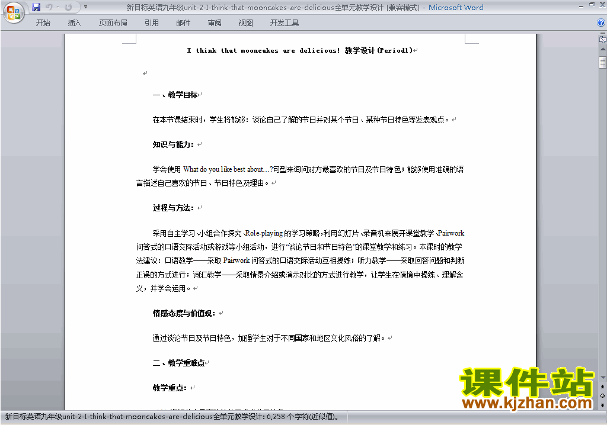Open the 引用 ribbon tab
607x425 pixels.
click(x=152, y=23)
